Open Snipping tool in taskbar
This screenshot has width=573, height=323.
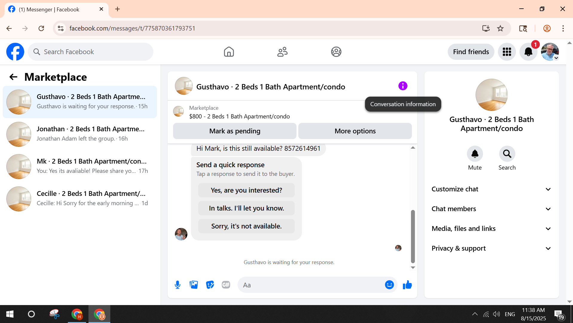pos(54,314)
